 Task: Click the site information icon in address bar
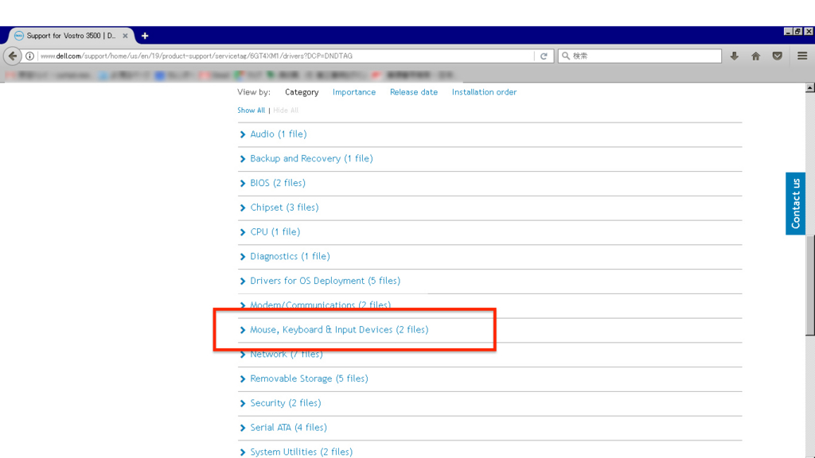[x=30, y=56]
